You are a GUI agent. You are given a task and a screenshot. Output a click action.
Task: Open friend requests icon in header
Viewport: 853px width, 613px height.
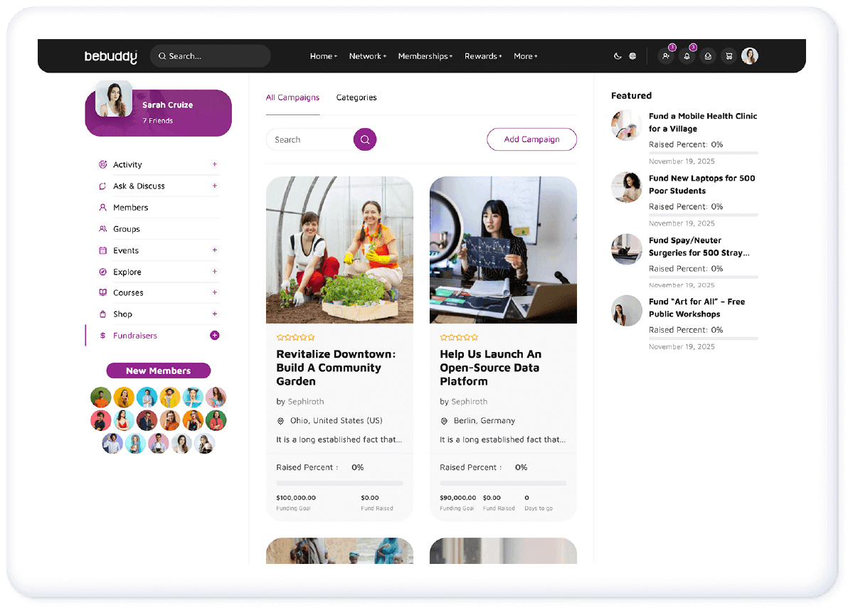click(x=666, y=56)
